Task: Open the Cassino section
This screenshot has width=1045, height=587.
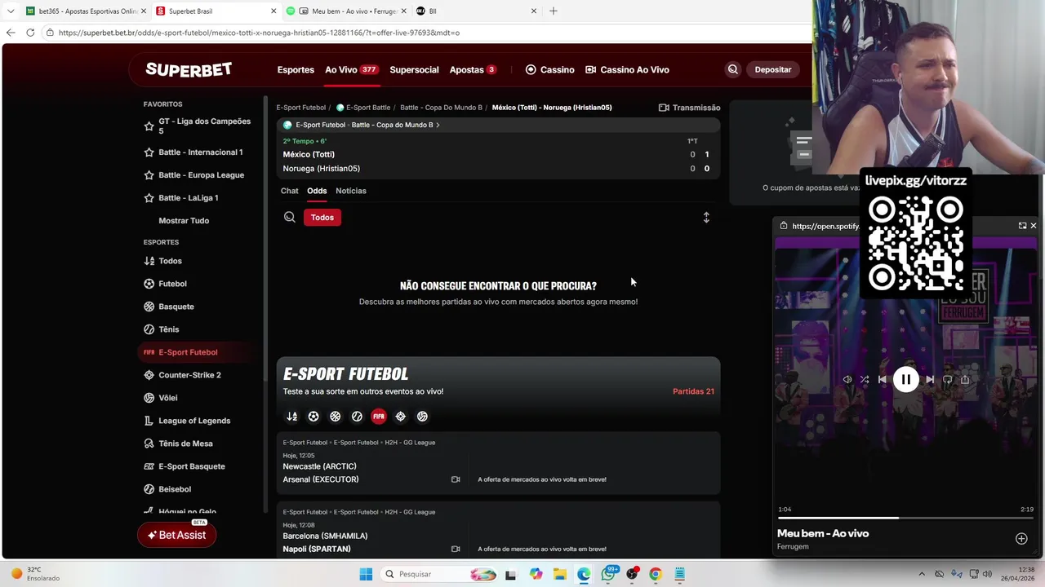Action: tap(549, 70)
